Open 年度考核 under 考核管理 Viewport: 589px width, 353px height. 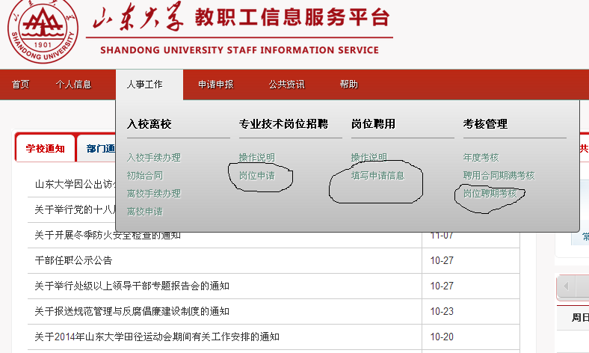pyautogui.click(x=481, y=158)
